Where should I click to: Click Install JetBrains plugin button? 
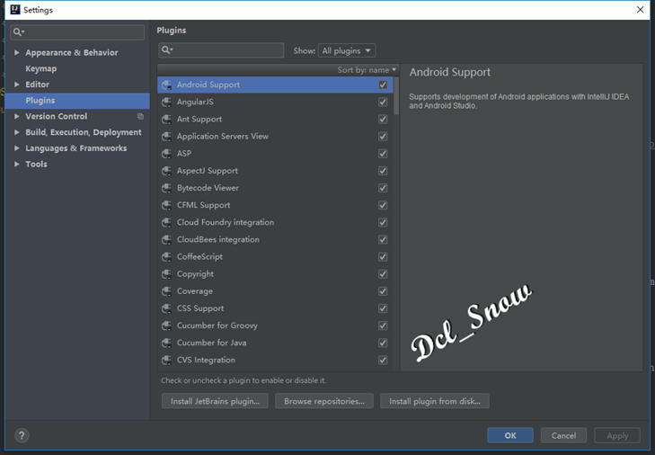click(x=215, y=401)
